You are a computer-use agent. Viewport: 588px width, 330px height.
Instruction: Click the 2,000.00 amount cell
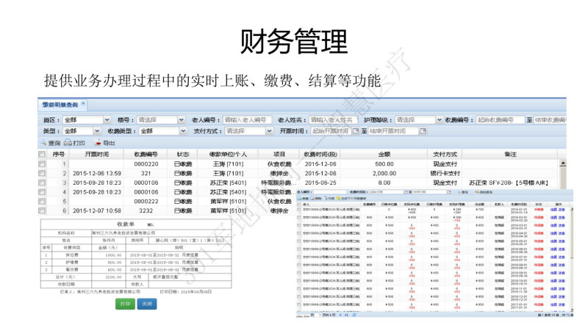click(x=384, y=173)
